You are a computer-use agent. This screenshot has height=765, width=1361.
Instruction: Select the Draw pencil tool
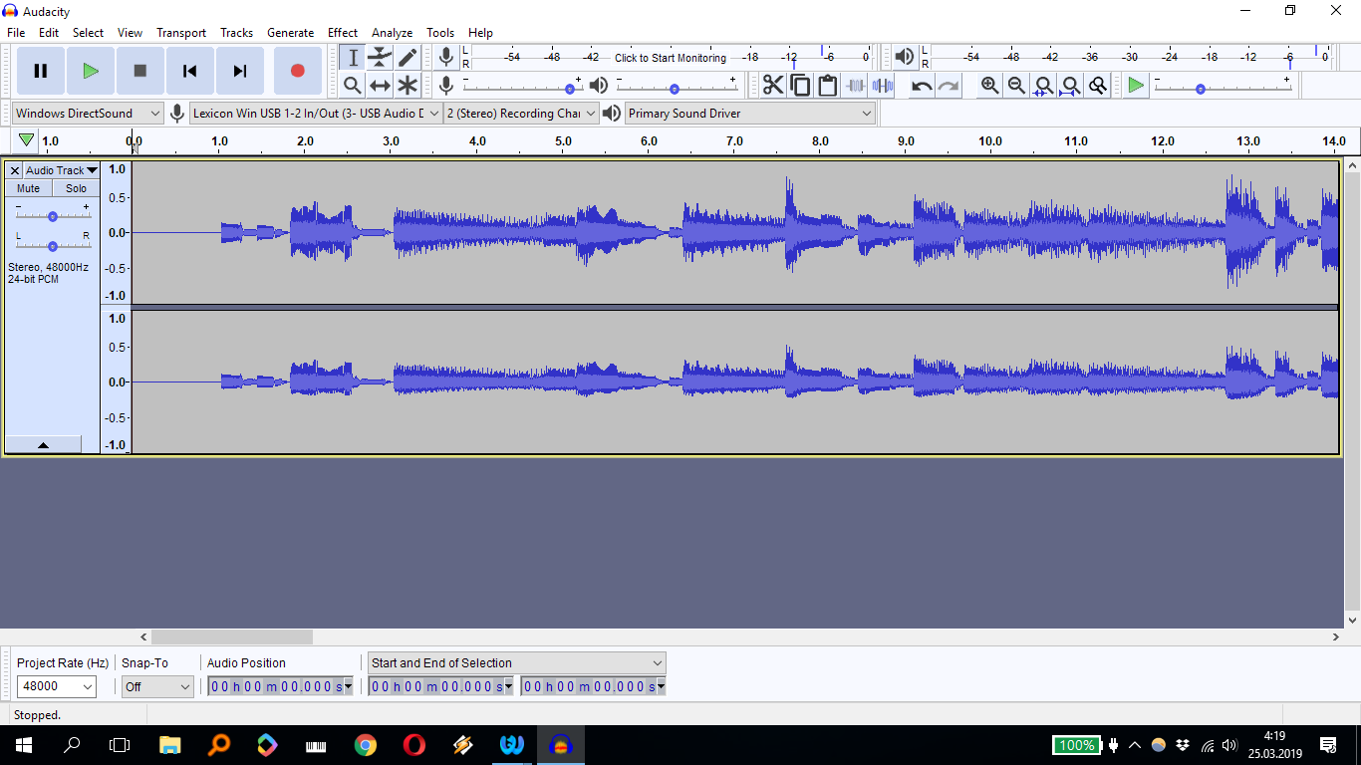click(408, 58)
